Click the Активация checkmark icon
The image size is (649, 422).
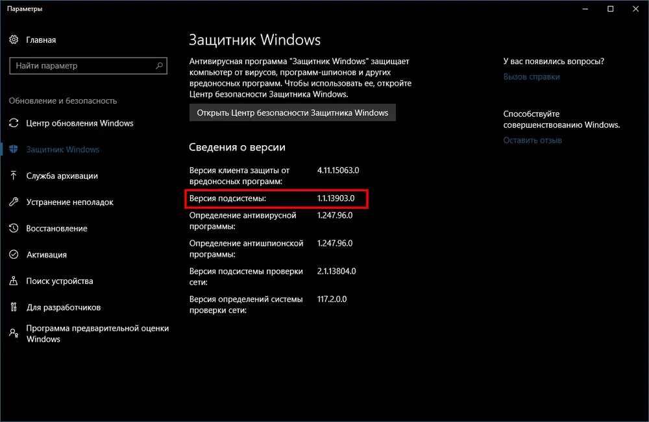pyautogui.click(x=14, y=254)
